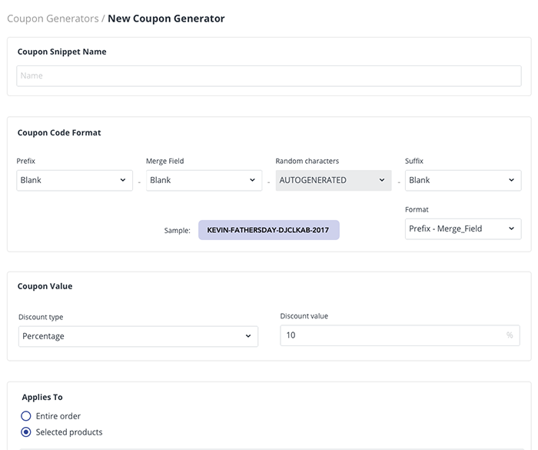This screenshot has height=450, width=538.
Task: Click the Coupon Value section heading
Action: pos(45,286)
